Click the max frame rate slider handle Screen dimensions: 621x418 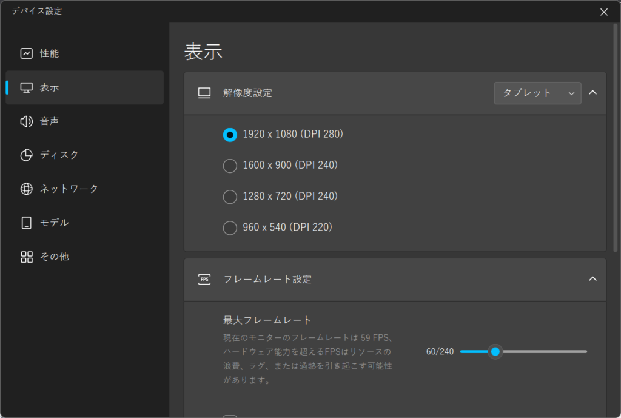(495, 351)
